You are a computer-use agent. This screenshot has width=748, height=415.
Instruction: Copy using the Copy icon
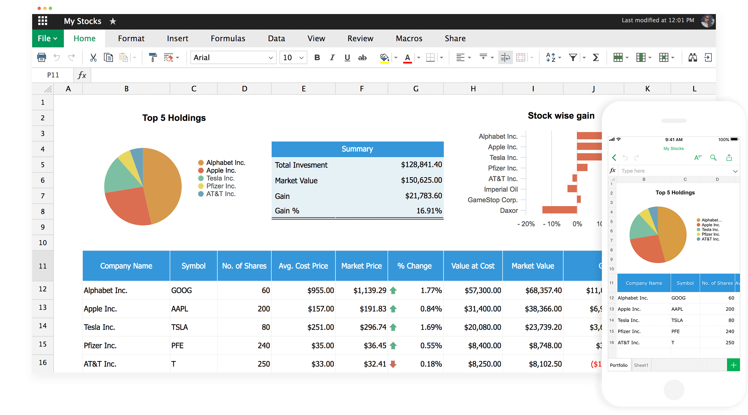coord(108,57)
